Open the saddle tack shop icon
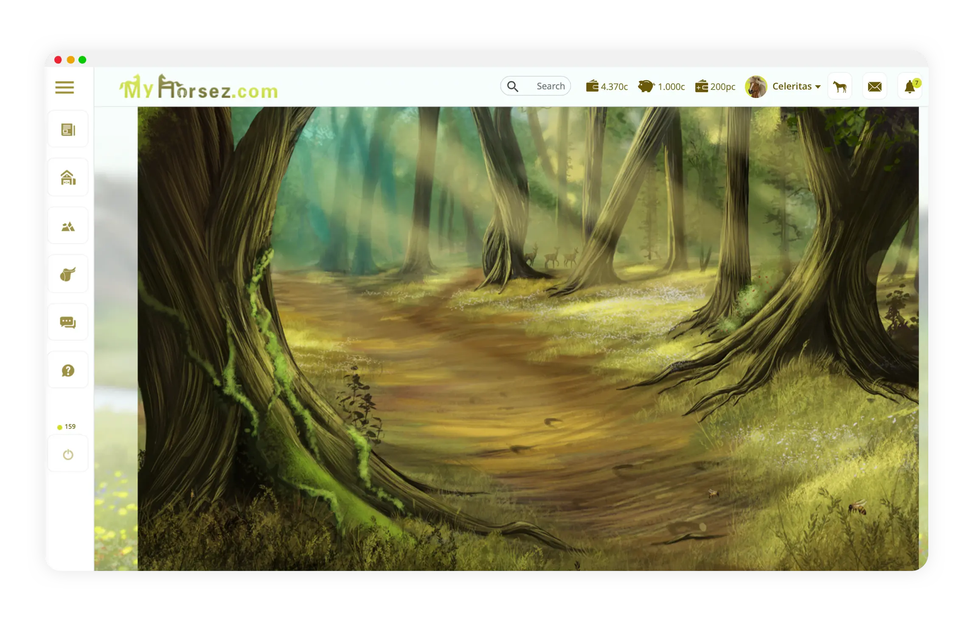 (68, 274)
